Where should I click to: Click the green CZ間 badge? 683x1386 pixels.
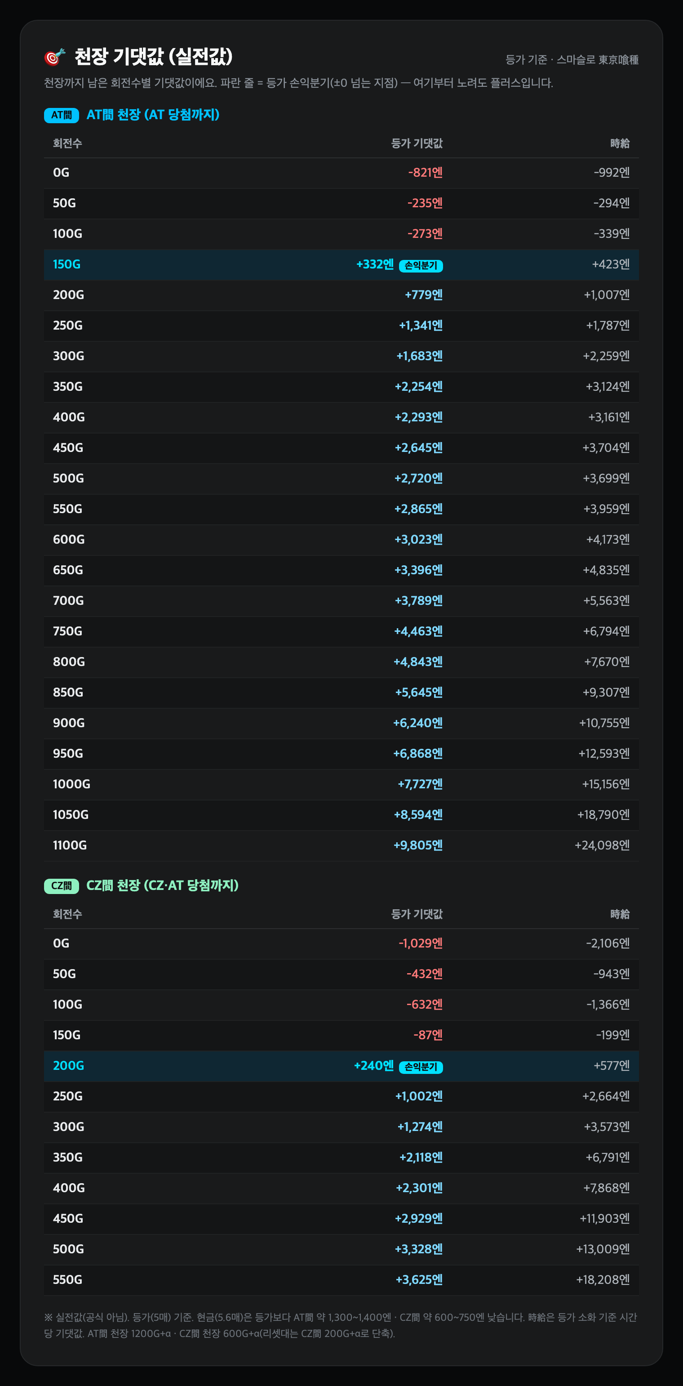click(x=61, y=885)
